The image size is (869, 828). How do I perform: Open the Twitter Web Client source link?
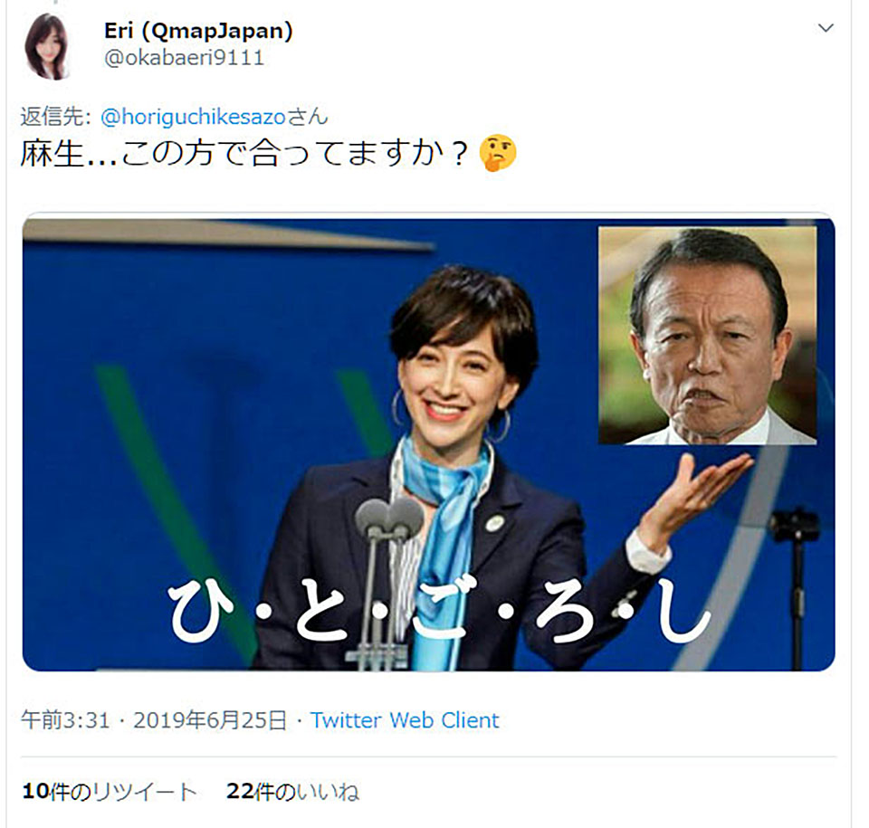(404, 720)
